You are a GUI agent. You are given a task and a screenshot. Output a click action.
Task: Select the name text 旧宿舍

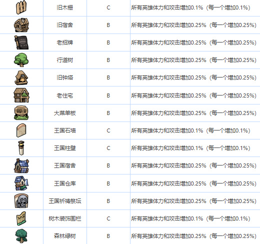[65, 25]
